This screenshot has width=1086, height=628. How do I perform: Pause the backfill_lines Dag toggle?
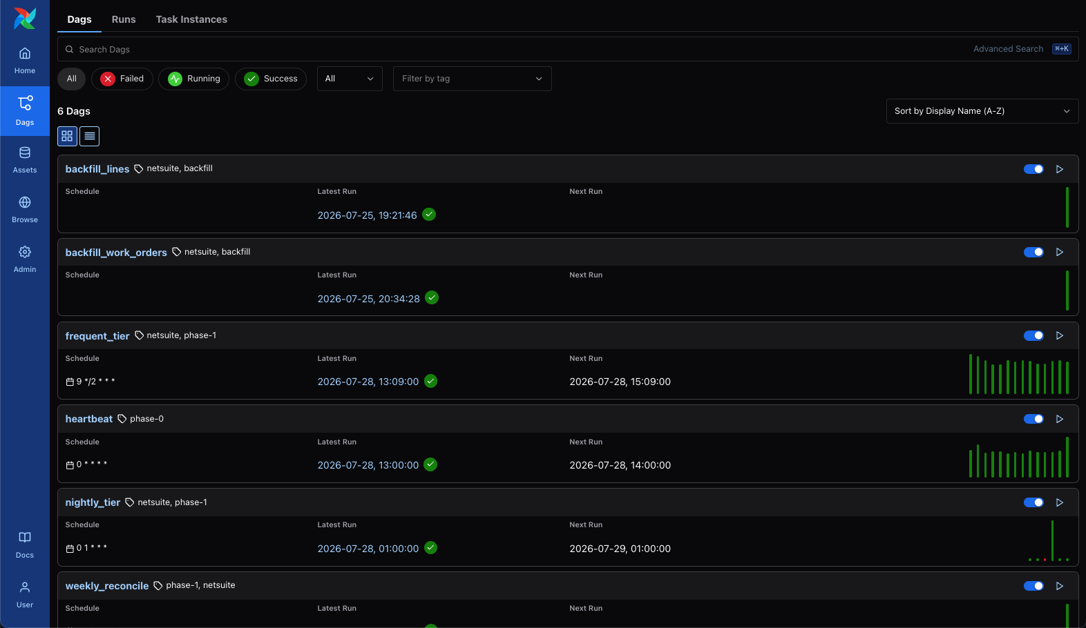tap(1033, 169)
